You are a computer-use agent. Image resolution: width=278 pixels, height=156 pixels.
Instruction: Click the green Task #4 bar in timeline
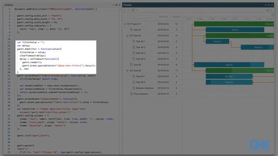pos(240,71)
